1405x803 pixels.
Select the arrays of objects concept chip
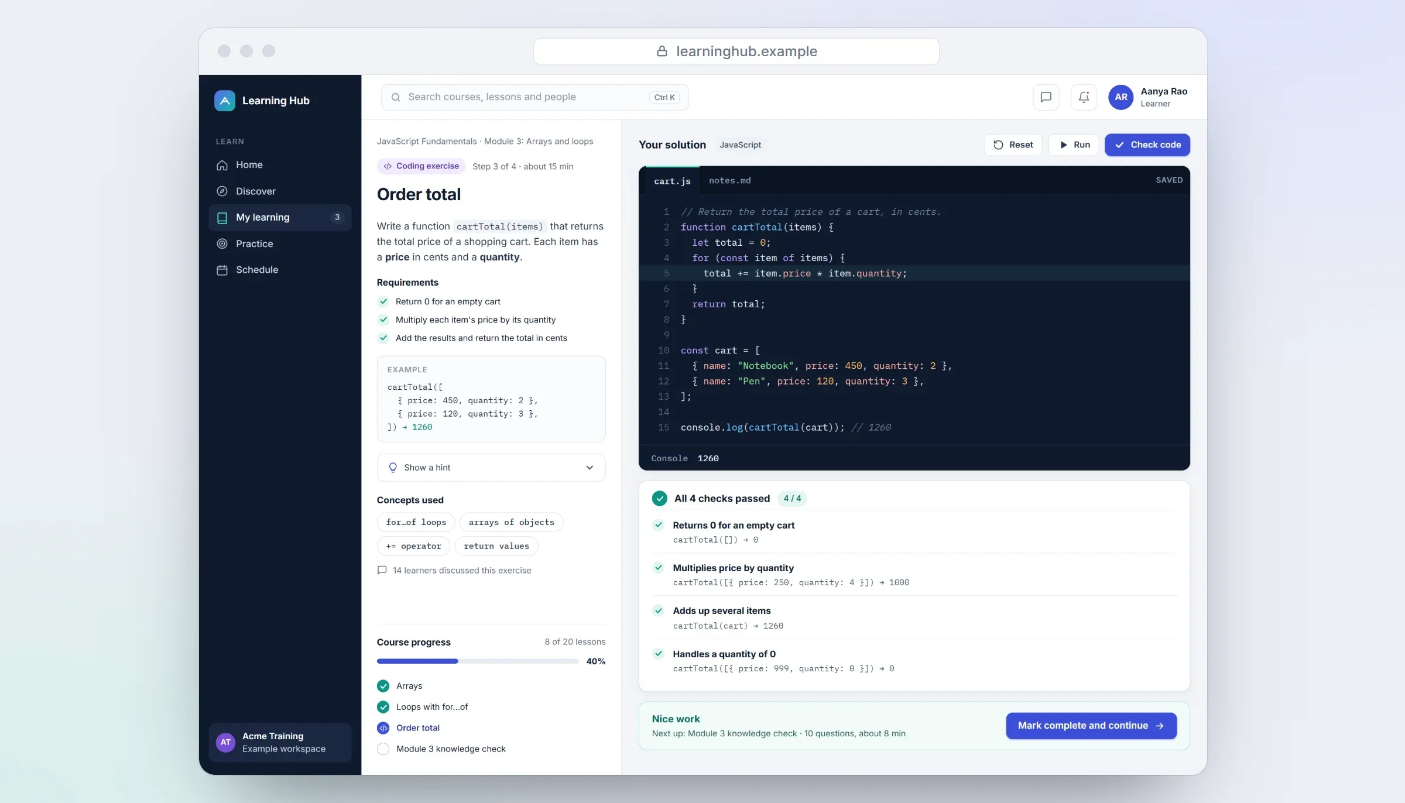click(x=512, y=522)
